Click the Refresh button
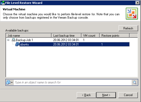This screenshot has width=141, height=102. 128,28
